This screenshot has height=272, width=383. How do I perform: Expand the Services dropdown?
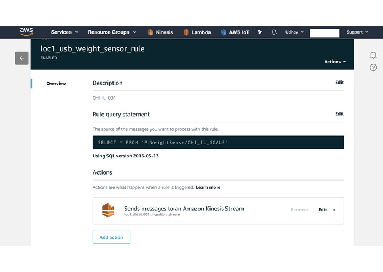click(64, 32)
